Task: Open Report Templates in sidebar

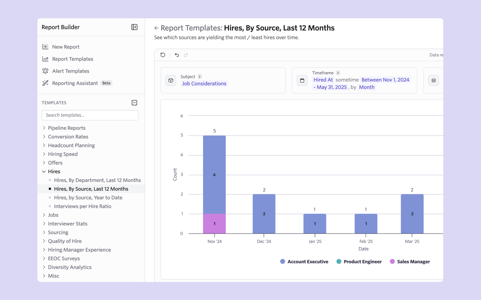Action: pyautogui.click(x=72, y=59)
